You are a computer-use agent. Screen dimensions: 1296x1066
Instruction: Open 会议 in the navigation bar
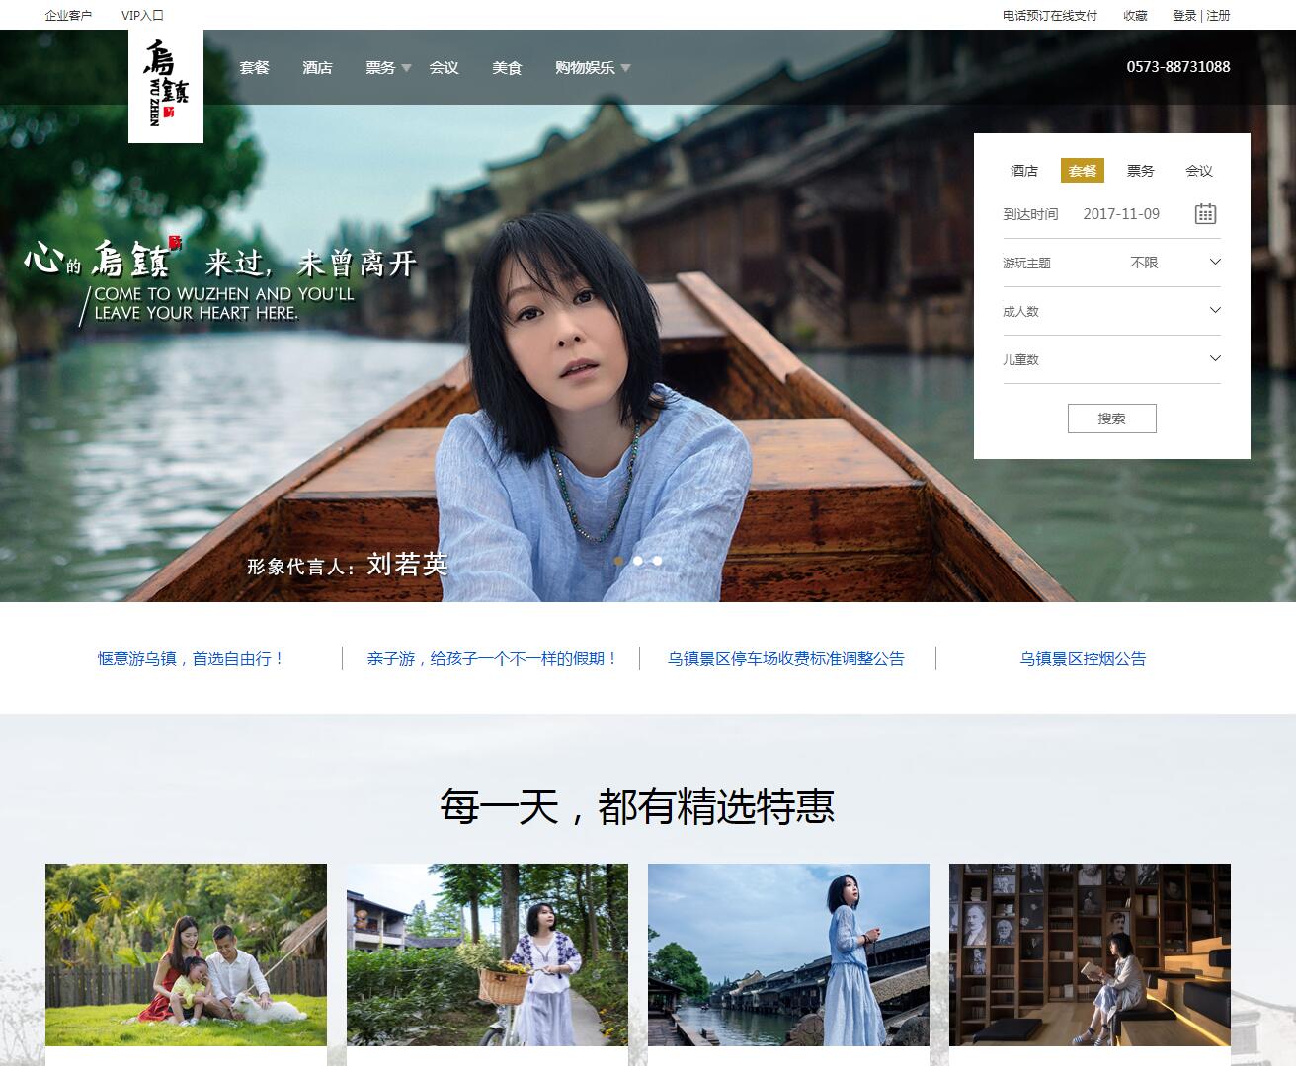pyautogui.click(x=444, y=67)
